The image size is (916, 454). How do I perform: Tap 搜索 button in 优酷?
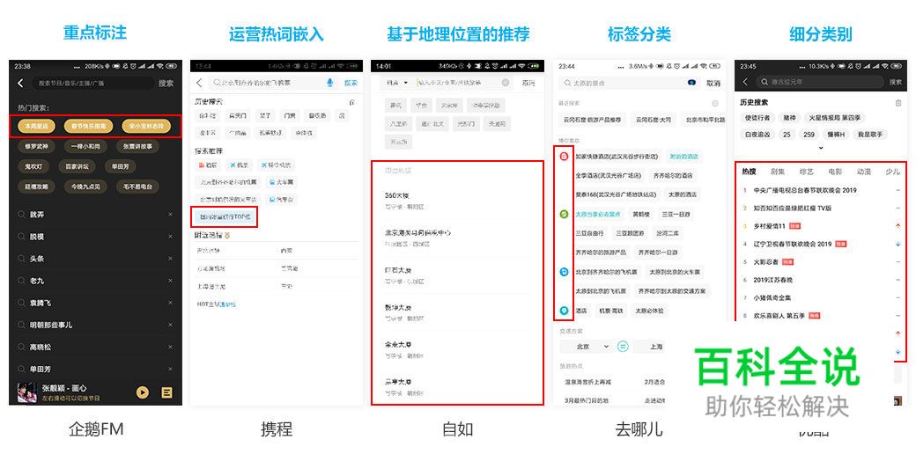point(896,83)
